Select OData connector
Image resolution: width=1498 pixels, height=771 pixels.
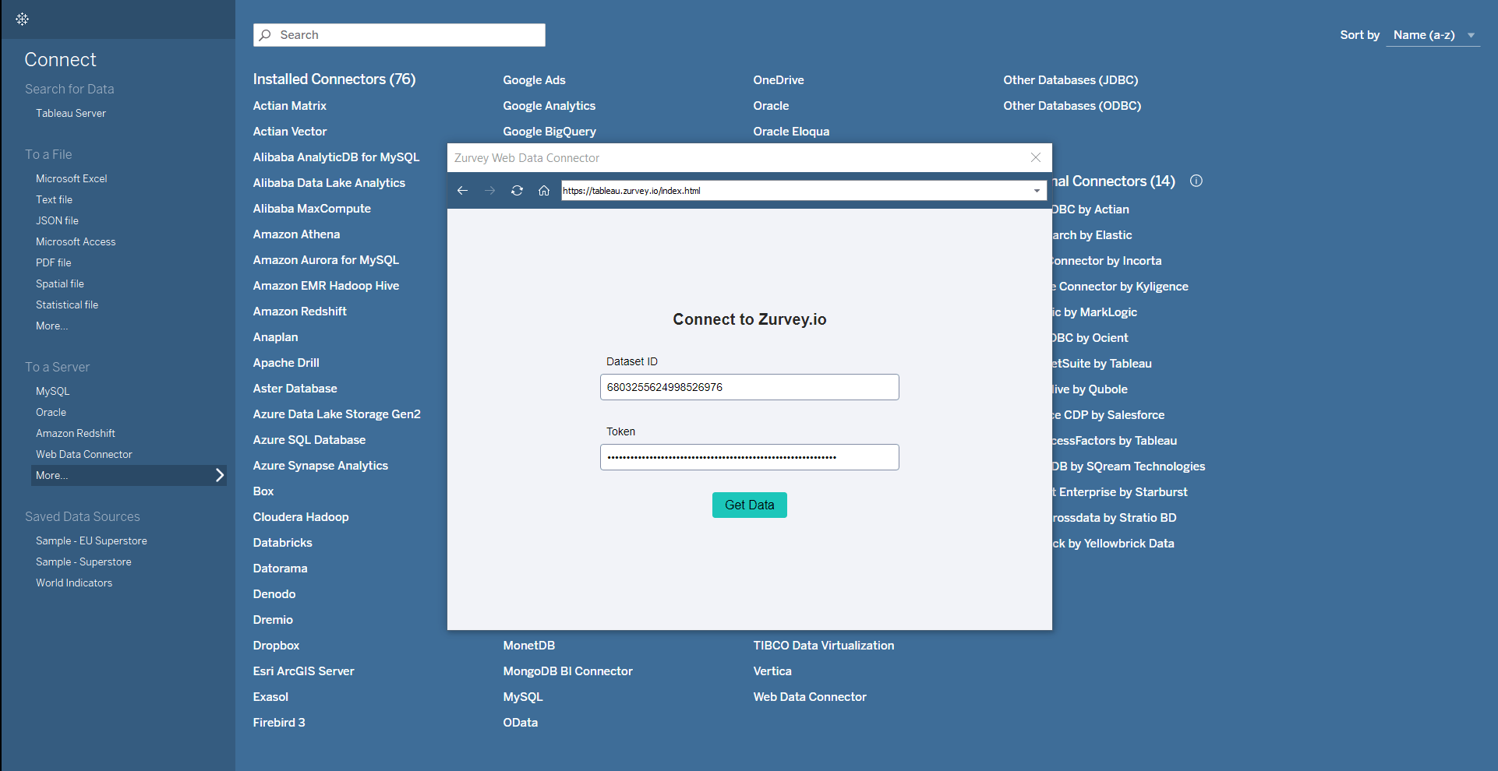coord(521,723)
